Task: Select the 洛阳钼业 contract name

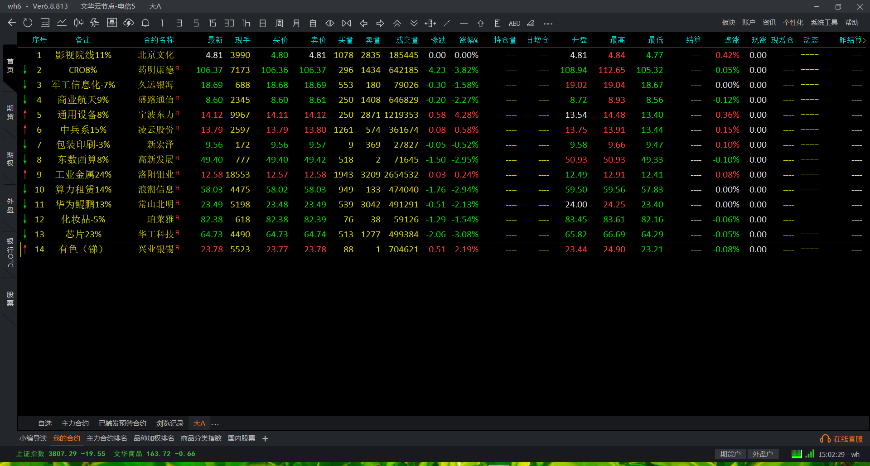Action: pos(156,174)
